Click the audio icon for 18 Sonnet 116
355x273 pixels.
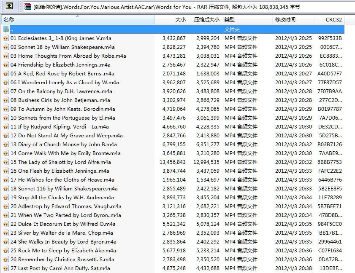pos(6,188)
